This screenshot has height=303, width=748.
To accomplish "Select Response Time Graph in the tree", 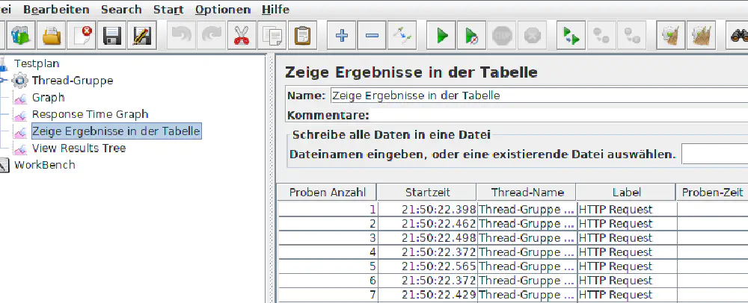I will pyautogui.click(x=90, y=114).
